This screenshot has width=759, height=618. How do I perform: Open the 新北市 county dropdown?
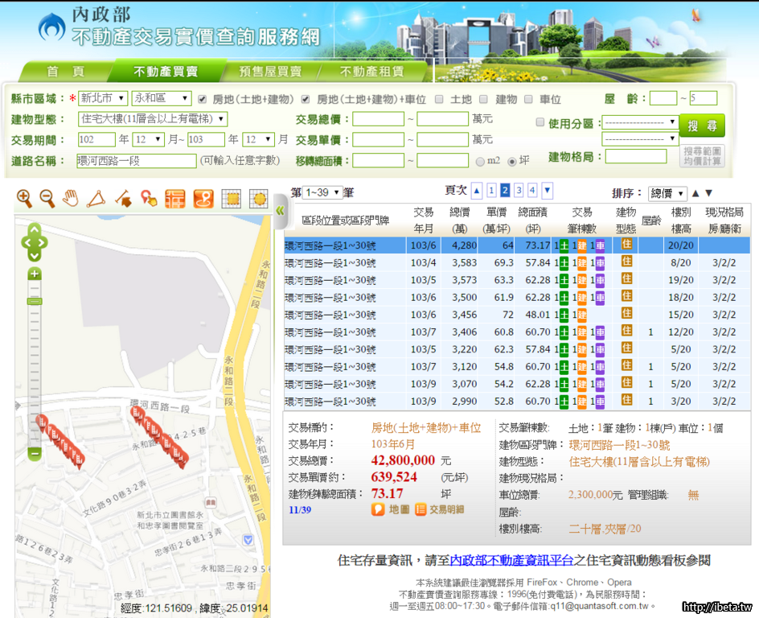[103, 98]
